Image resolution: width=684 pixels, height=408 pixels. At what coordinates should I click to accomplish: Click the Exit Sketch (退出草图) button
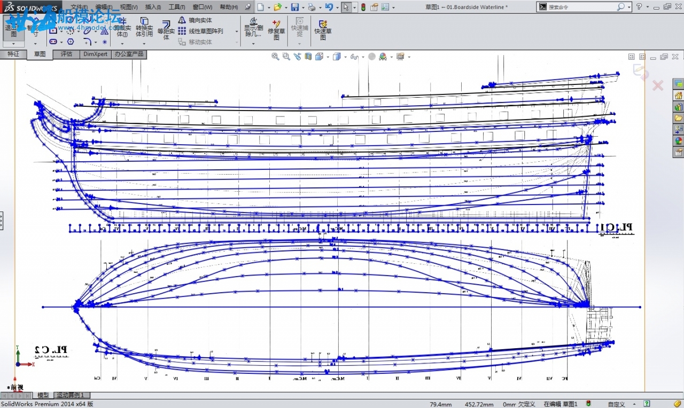pyautogui.click(x=13, y=27)
